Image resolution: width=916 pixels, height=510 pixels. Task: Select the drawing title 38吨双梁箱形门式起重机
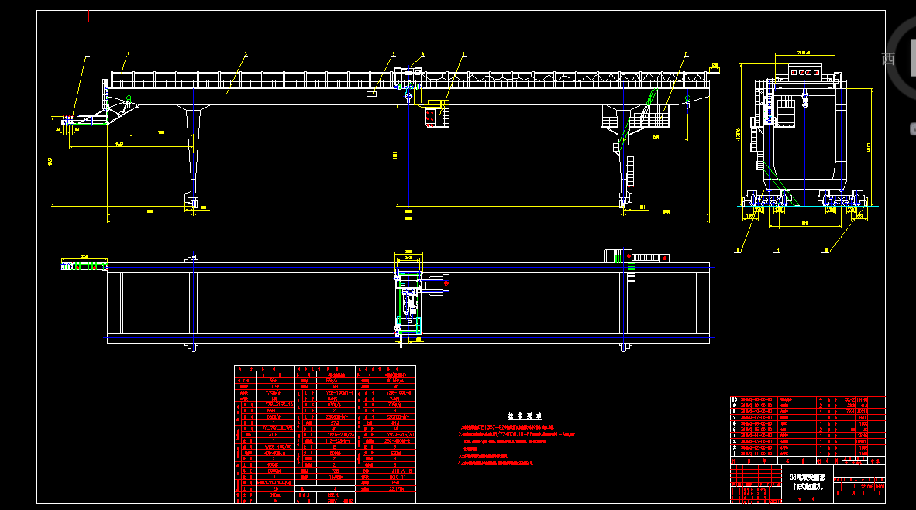tap(807, 481)
